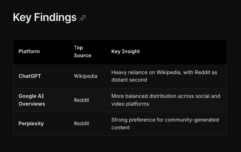The width and height of the screenshot is (241, 152).
Task: Select the Platform column header
Action: click(x=29, y=51)
